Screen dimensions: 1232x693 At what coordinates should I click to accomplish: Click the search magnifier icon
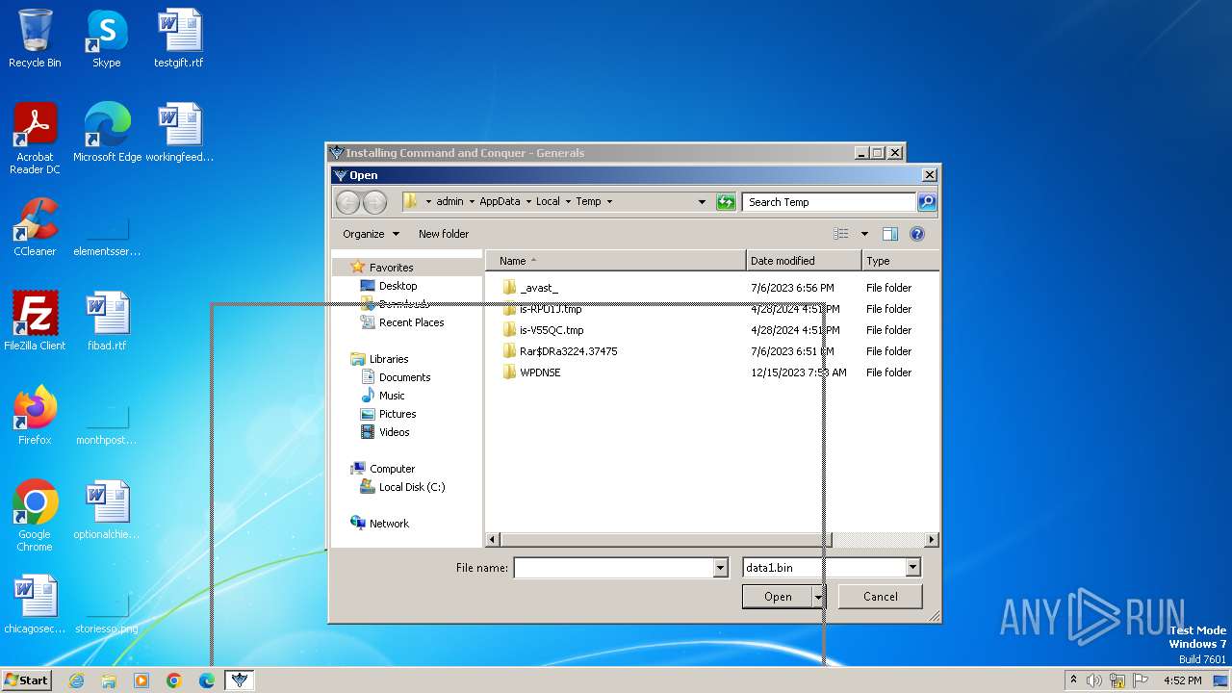tap(926, 202)
